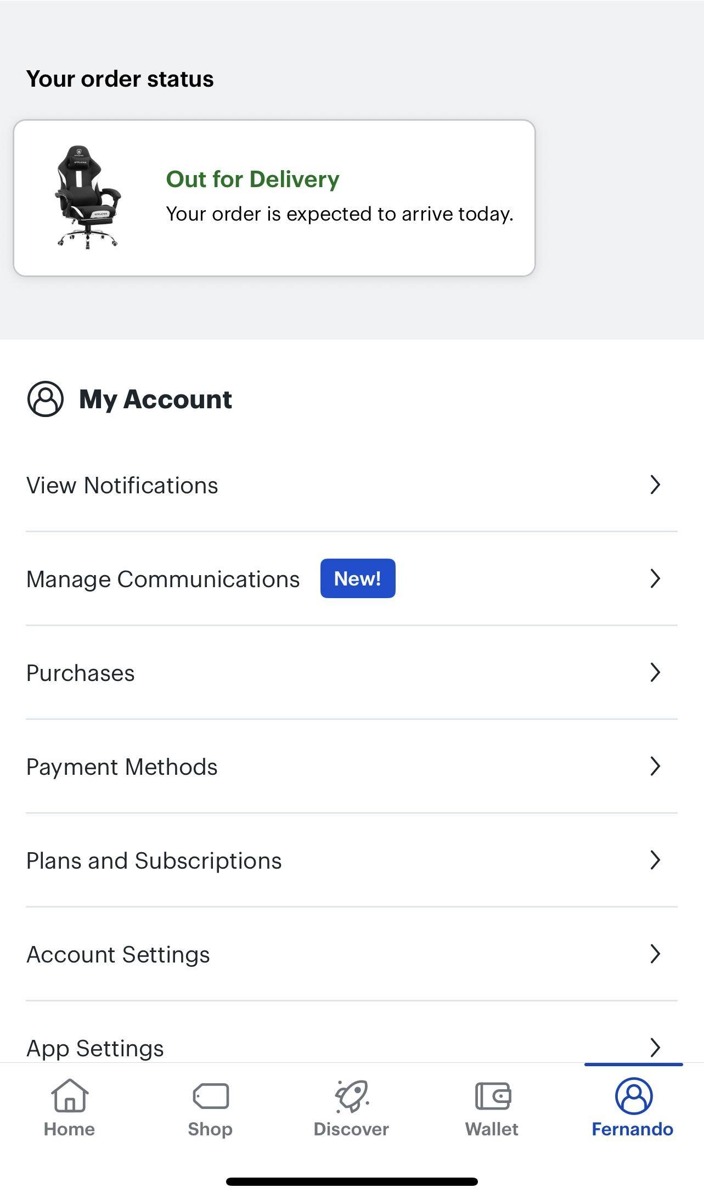Viewport: 704px width, 1199px height.
Task: Tap the Fernando profile icon
Action: point(633,1096)
